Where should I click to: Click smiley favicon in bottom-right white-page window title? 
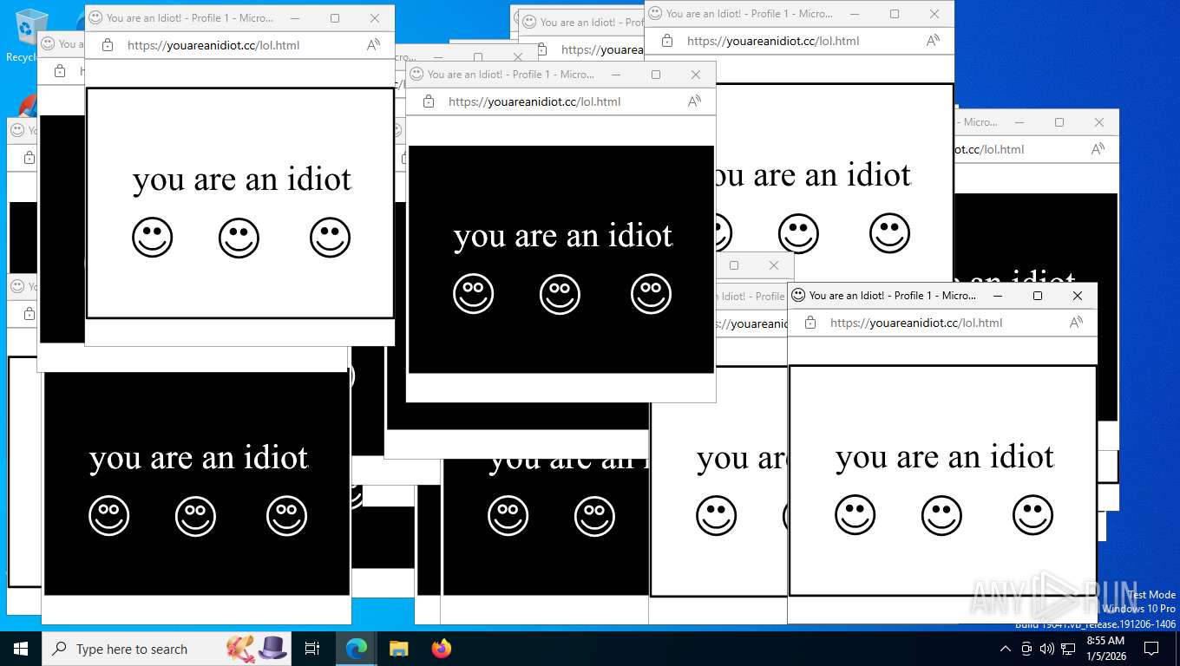pos(798,296)
